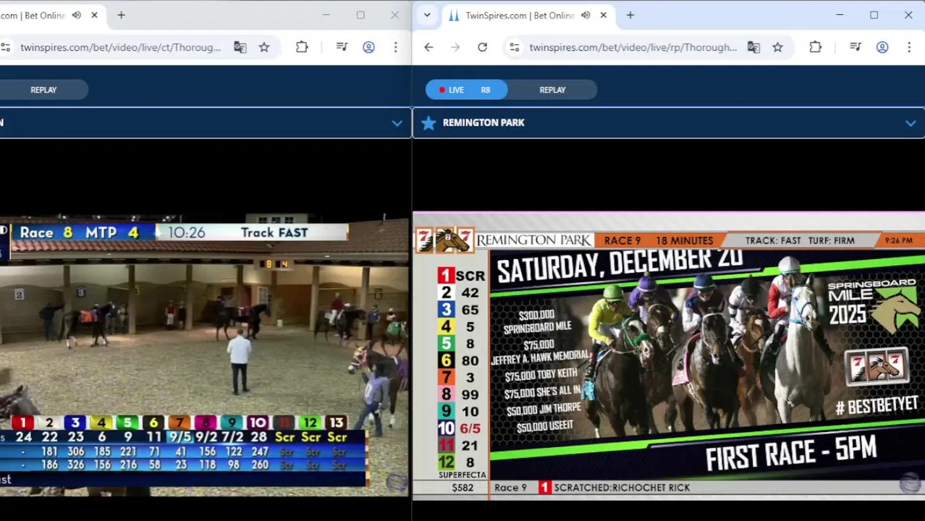
Task: Close the right browser window
Action: tap(908, 15)
